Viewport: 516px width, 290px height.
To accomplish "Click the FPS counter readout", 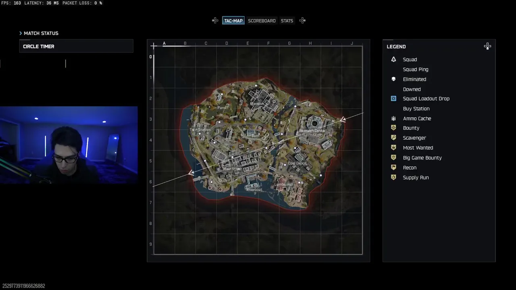I will (x=11, y=3).
